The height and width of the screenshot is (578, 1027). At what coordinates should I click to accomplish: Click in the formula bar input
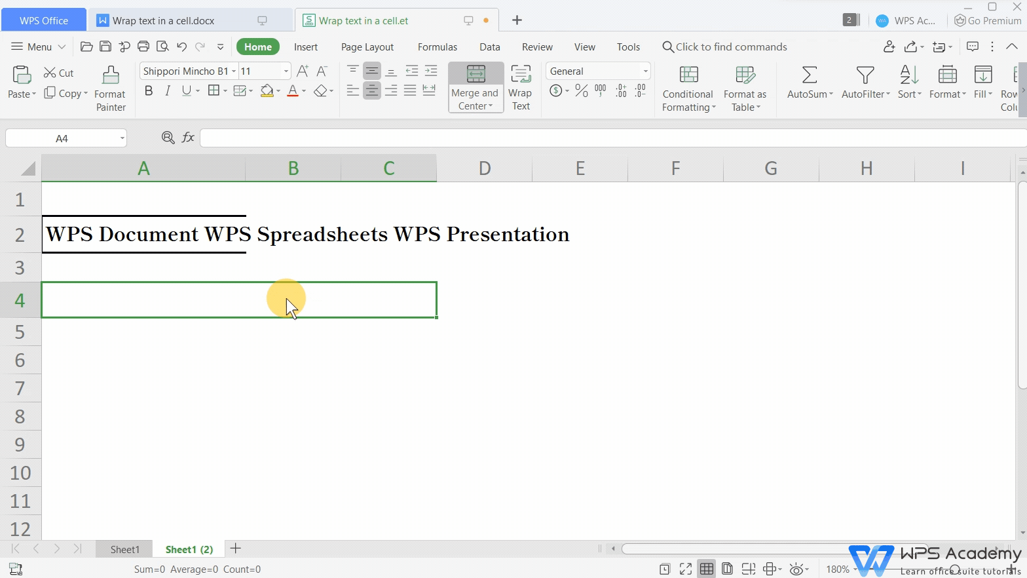pyautogui.click(x=612, y=138)
